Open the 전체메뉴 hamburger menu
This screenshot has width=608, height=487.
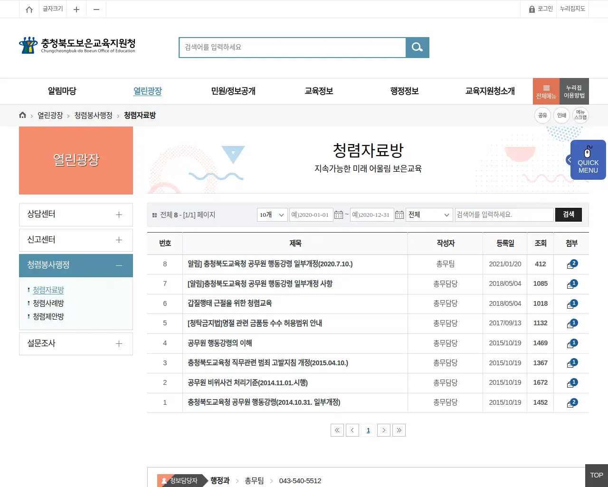(x=546, y=91)
